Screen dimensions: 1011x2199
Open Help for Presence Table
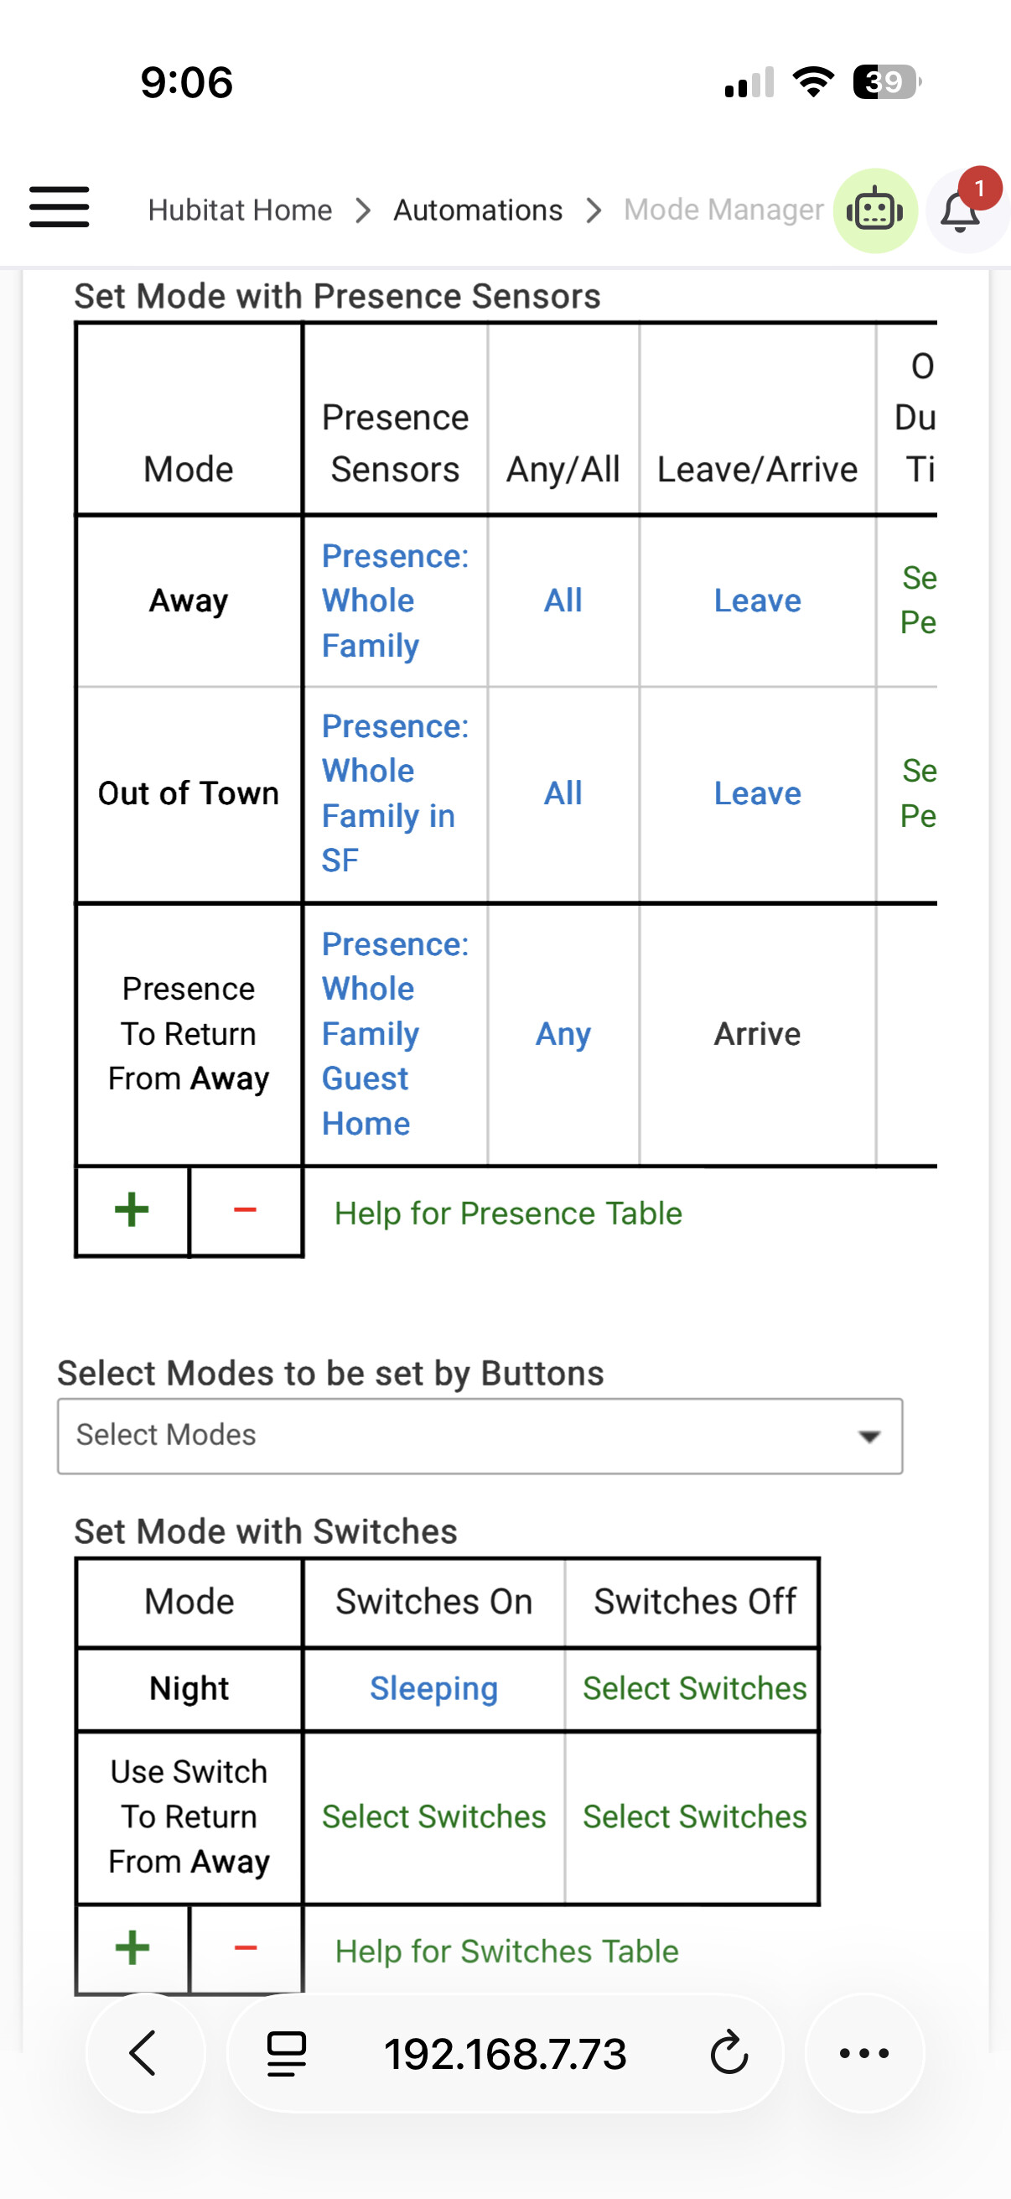(x=508, y=1213)
